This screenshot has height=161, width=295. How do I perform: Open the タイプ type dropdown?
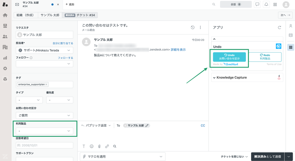coord(29,100)
